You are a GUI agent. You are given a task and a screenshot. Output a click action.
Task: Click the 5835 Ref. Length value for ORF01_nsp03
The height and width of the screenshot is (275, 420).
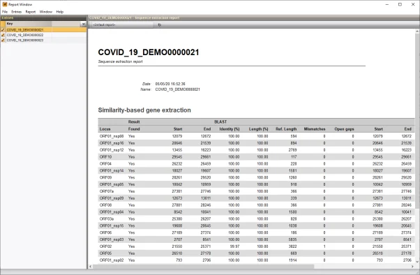[292, 239]
